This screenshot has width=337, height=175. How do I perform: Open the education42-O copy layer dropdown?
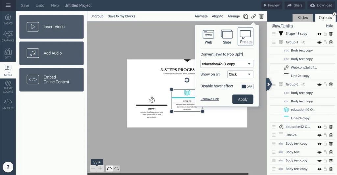[x=227, y=64]
